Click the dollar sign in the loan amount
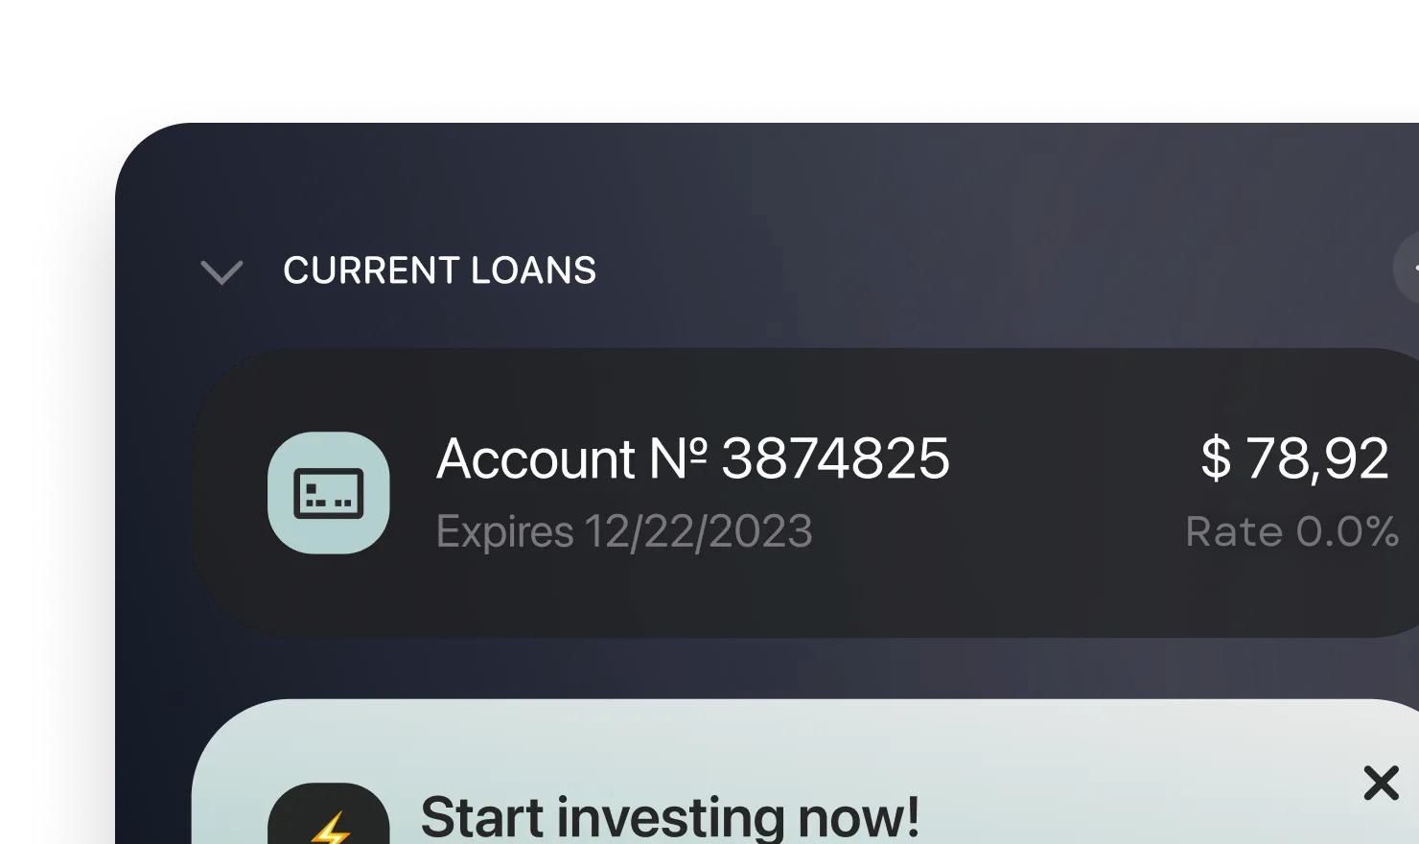The width and height of the screenshot is (1419, 844). [x=1216, y=458]
